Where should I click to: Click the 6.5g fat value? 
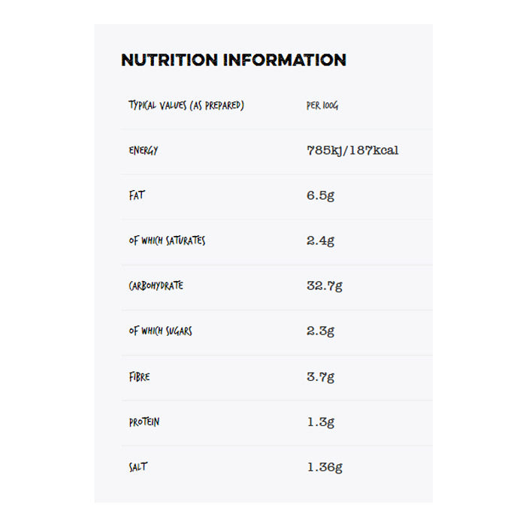(320, 195)
